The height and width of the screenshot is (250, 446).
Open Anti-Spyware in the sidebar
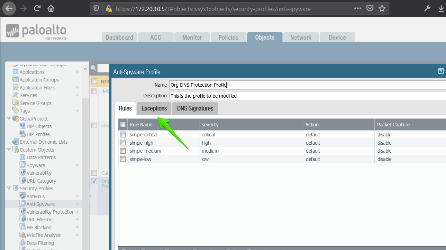pos(40,204)
